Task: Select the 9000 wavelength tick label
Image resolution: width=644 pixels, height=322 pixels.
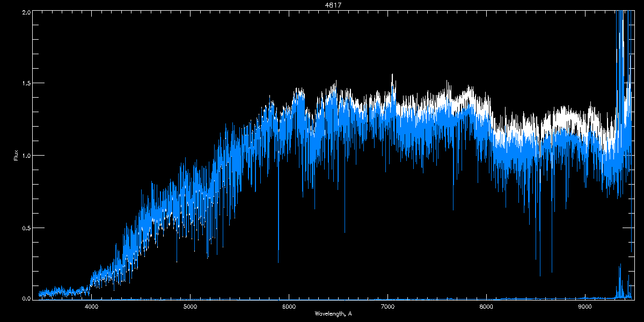Action: click(585, 307)
